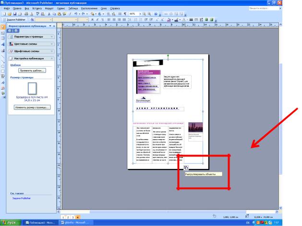
Task: Click the Shadow style icon
Action: tap(206, 20)
